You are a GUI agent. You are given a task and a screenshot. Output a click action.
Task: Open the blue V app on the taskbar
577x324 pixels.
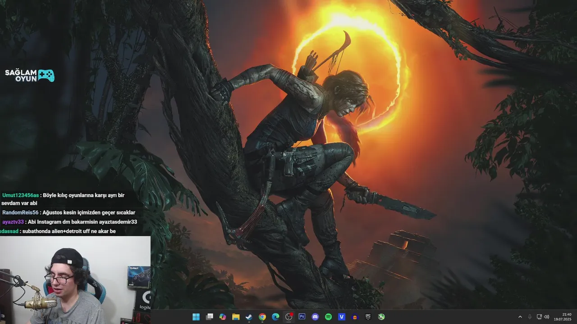point(342,317)
